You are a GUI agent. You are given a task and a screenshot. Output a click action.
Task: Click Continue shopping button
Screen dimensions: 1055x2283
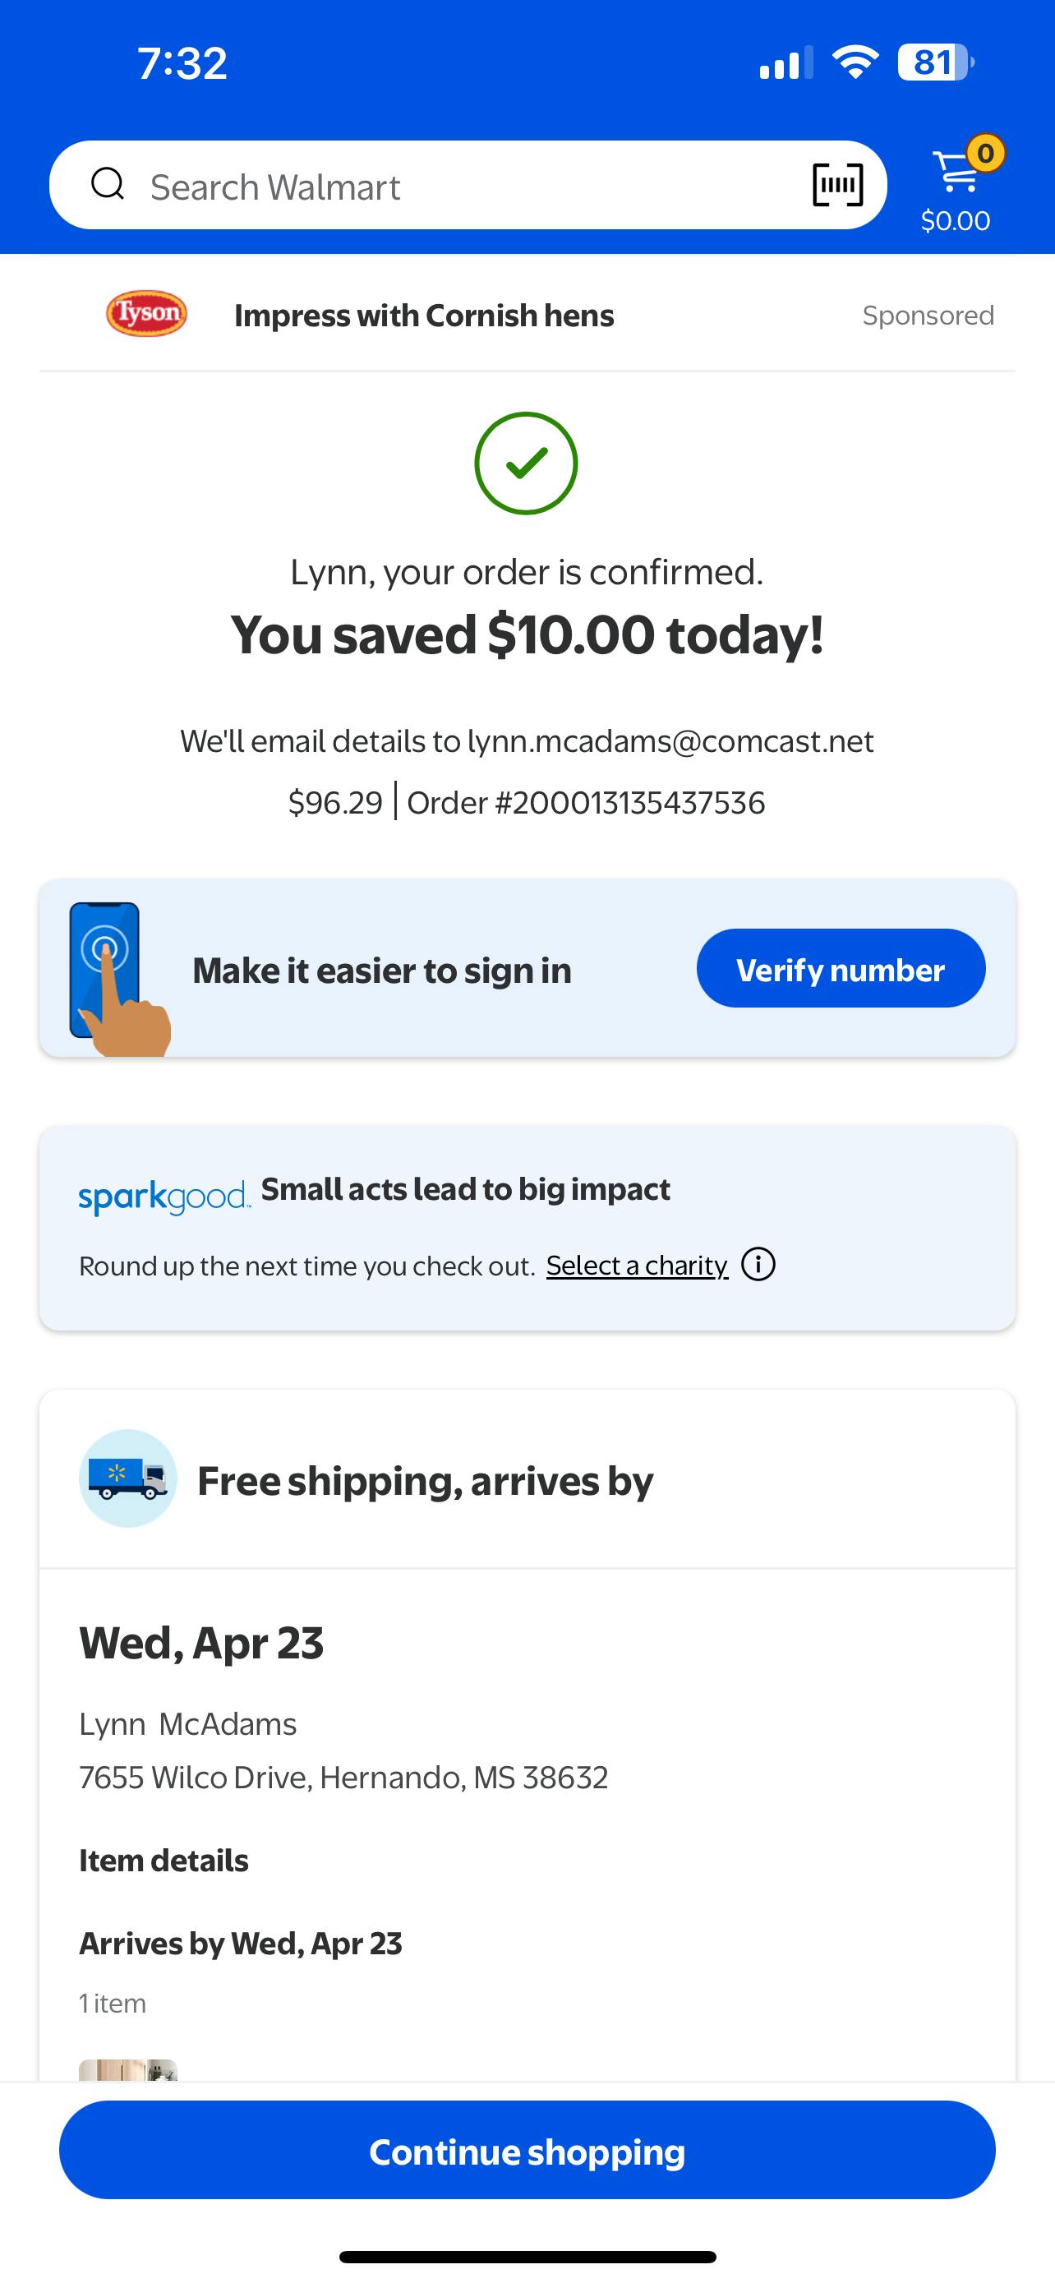tap(527, 2150)
